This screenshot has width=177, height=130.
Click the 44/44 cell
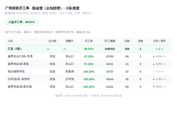[x=110, y=79]
